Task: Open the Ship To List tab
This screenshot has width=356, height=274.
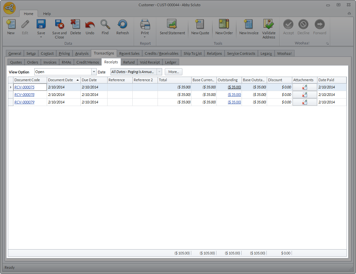Action: click(193, 53)
